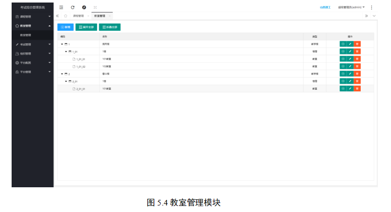Image resolution: width=391 pixels, height=212 pixels.
Task: Add child under row 2_01_01
Action: (343, 89)
